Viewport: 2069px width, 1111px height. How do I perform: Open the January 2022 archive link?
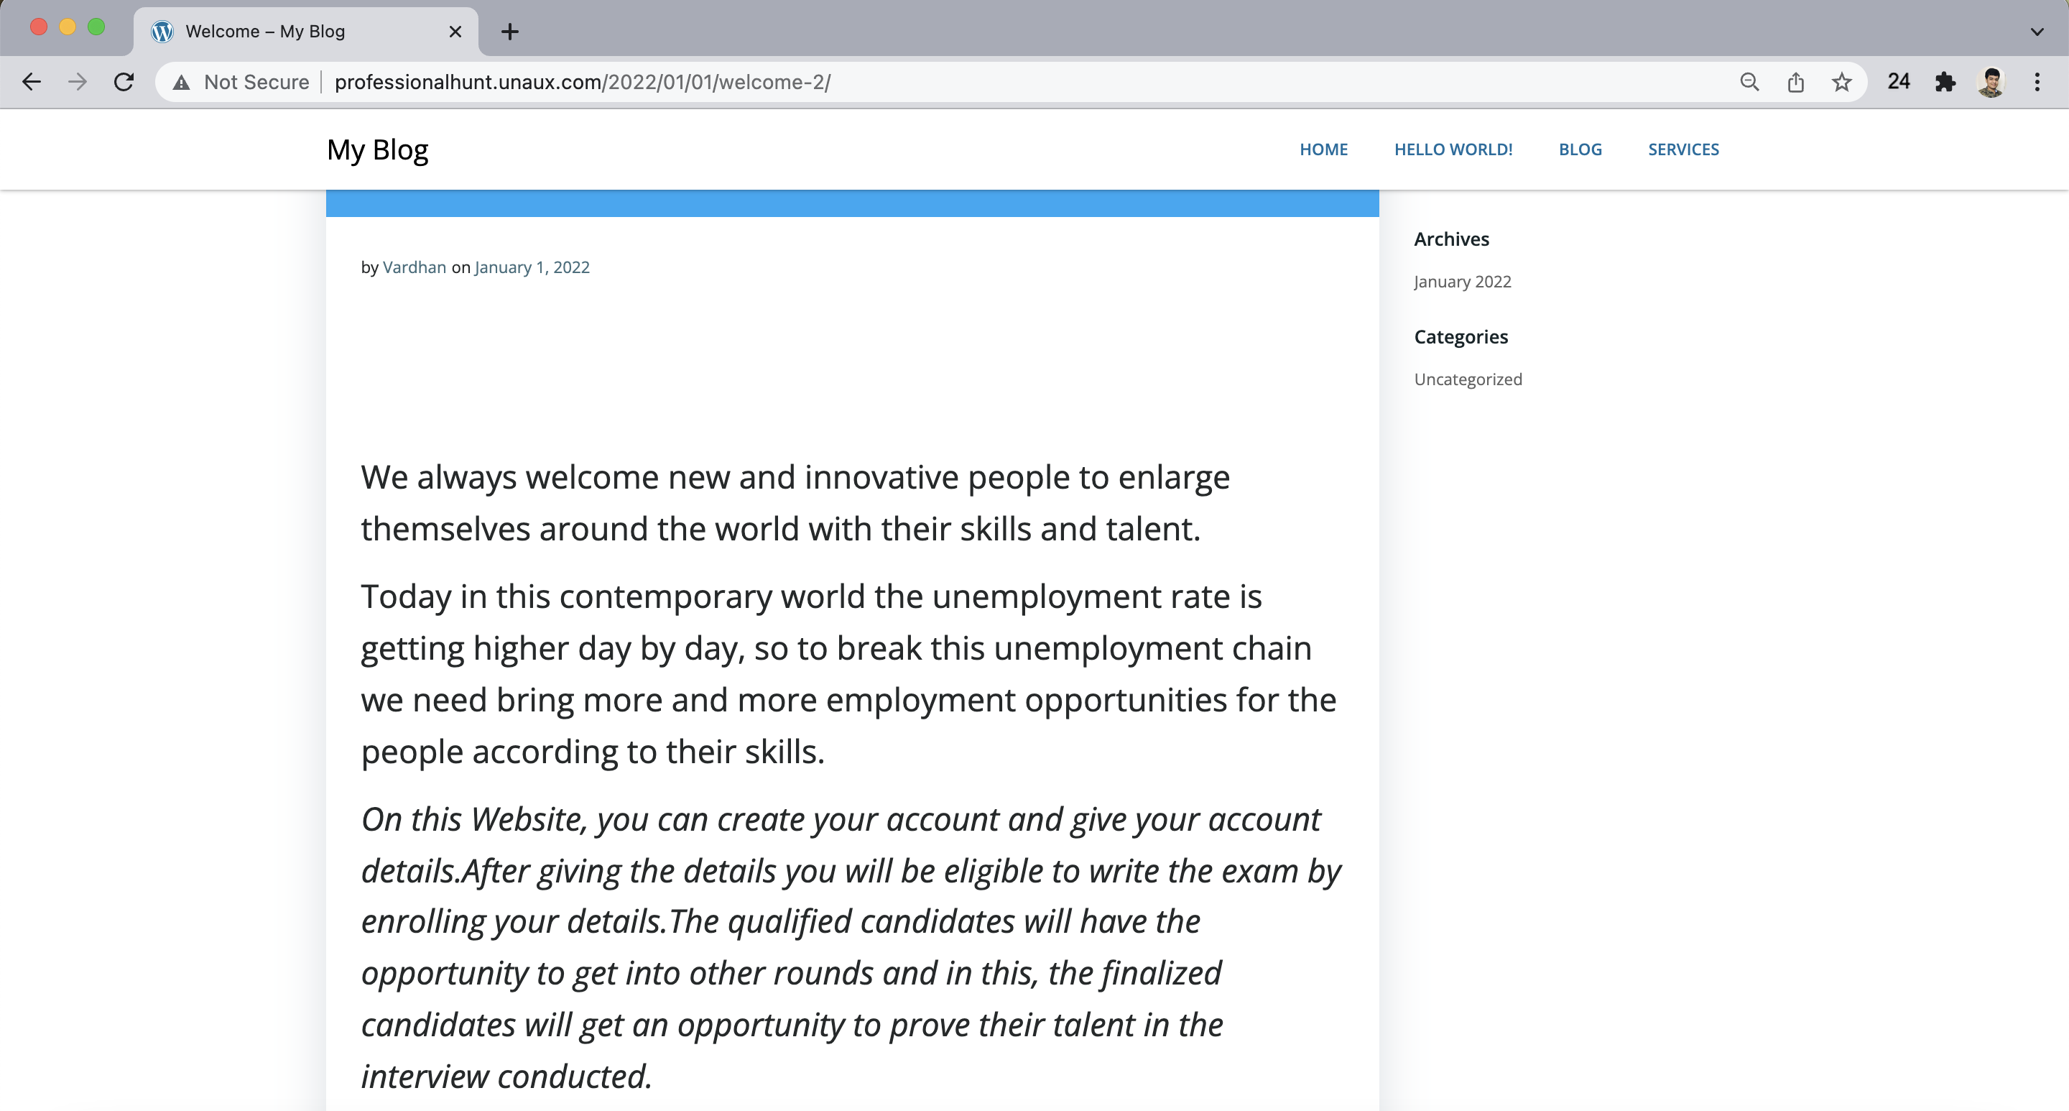[1463, 282]
